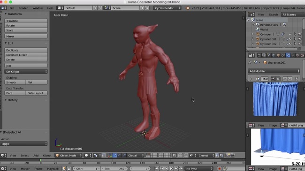Image resolution: width=305 pixels, height=171 pixels.
Task: Toggle visibility eye for Cylinder object
Action: click(290, 34)
